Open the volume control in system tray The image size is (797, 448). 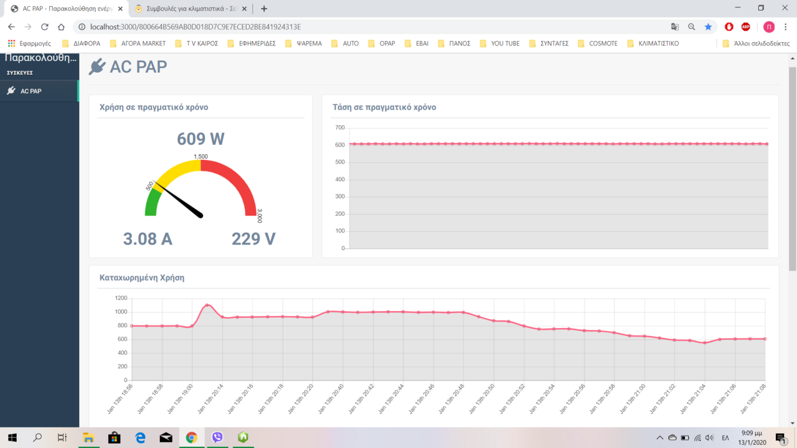(709, 437)
